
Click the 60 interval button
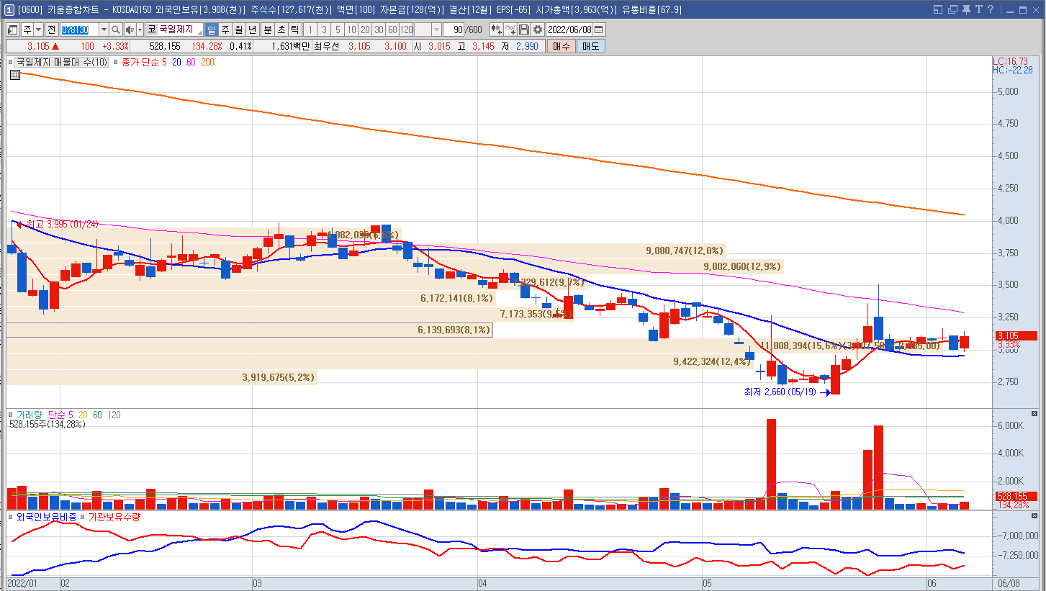(392, 30)
